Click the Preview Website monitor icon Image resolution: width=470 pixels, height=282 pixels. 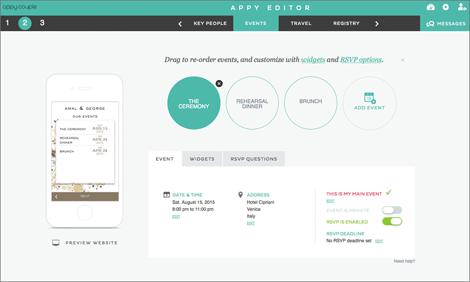coord(56,243)
